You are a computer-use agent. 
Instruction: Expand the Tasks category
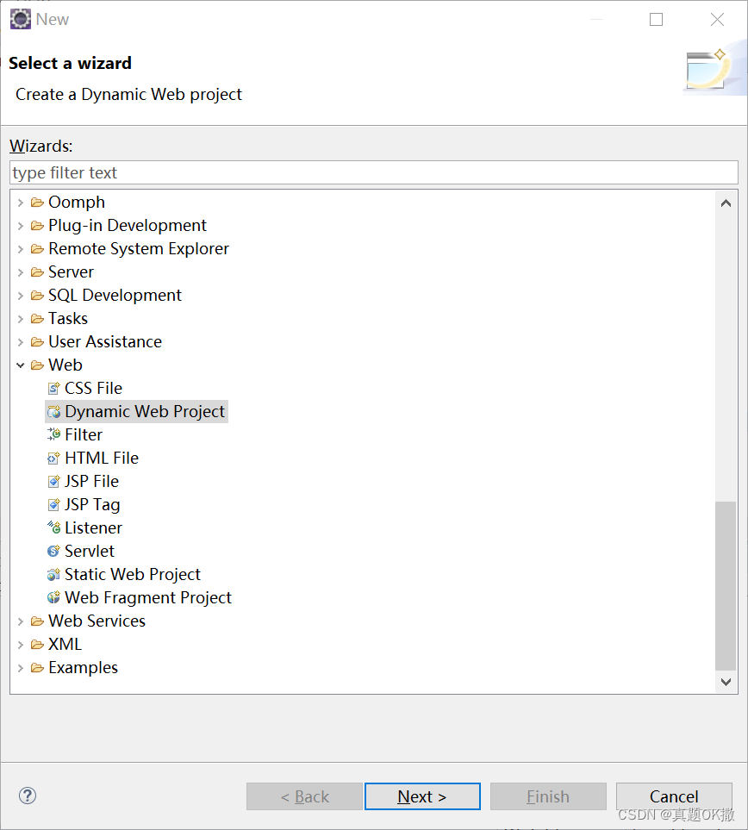coord(21,319)
